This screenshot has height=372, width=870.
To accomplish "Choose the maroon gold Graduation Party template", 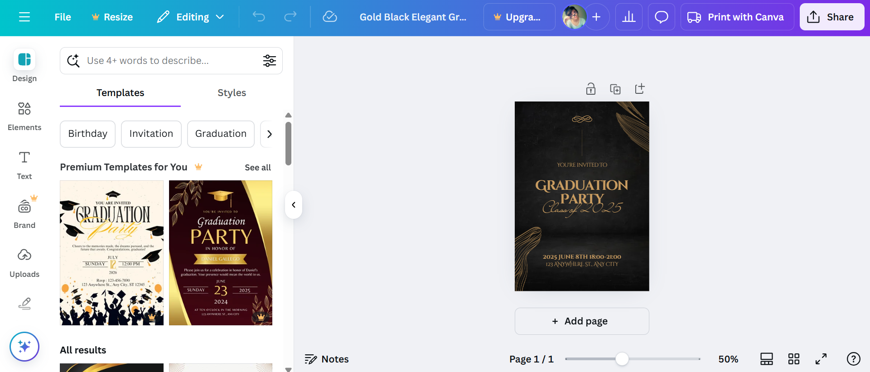I will click(x=221, y=253).
